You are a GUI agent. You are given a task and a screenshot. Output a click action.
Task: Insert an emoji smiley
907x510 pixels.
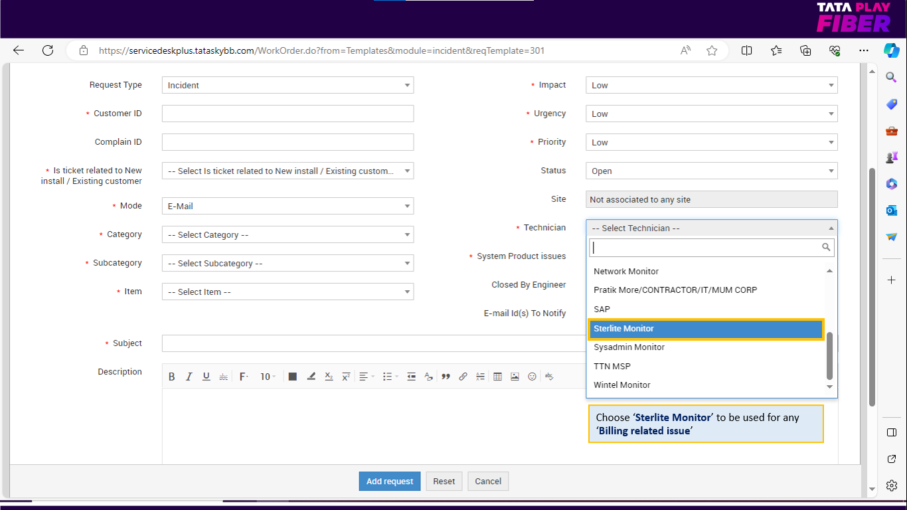click(532, 377)
